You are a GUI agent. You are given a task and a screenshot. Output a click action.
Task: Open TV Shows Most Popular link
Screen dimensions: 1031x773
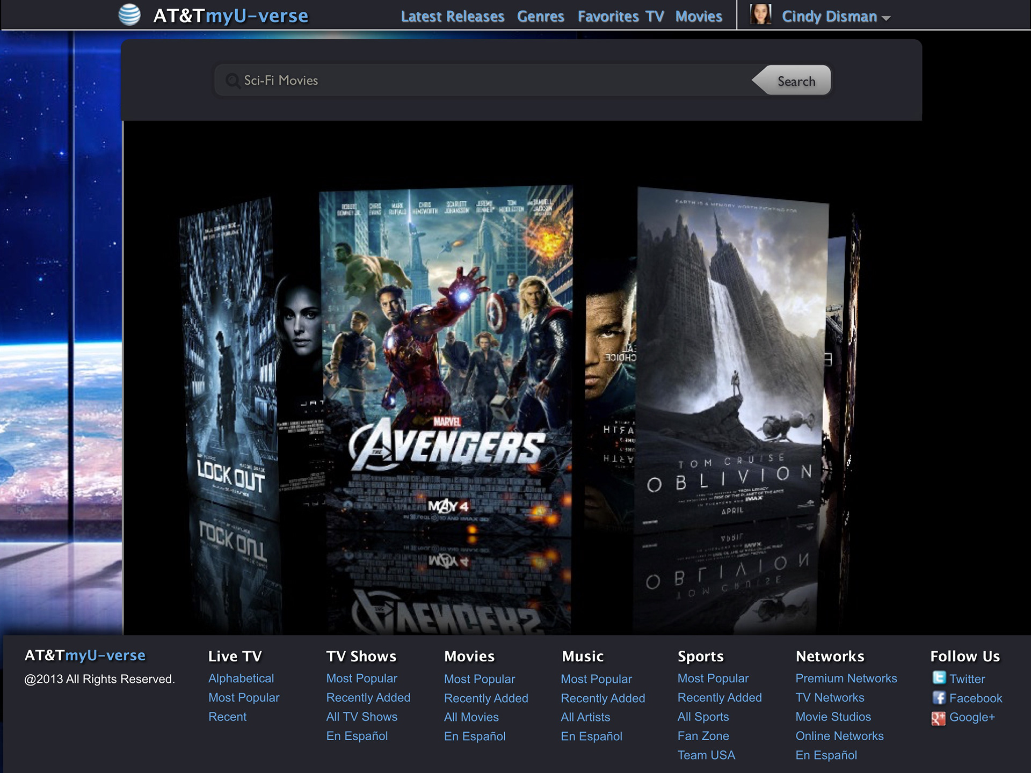point(361,679)
